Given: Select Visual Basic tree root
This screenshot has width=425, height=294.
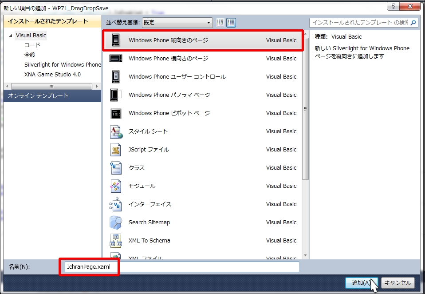Looking at the screenshot, I should (x=31, y=35).
